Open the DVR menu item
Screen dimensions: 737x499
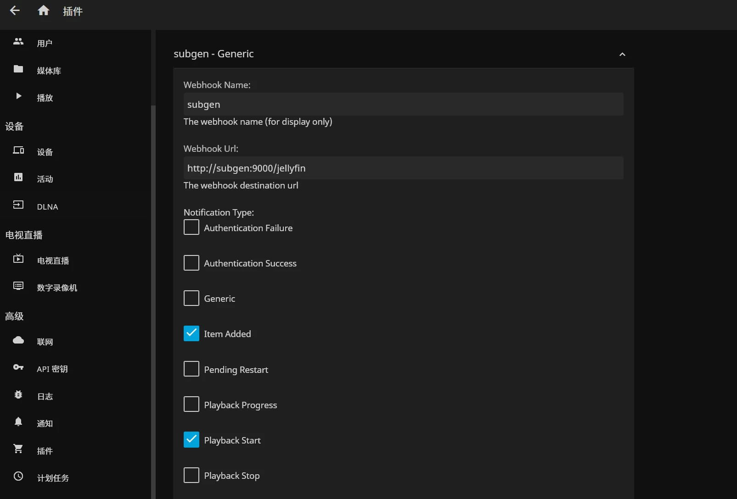pyautogui.click(x=57, y=288)
